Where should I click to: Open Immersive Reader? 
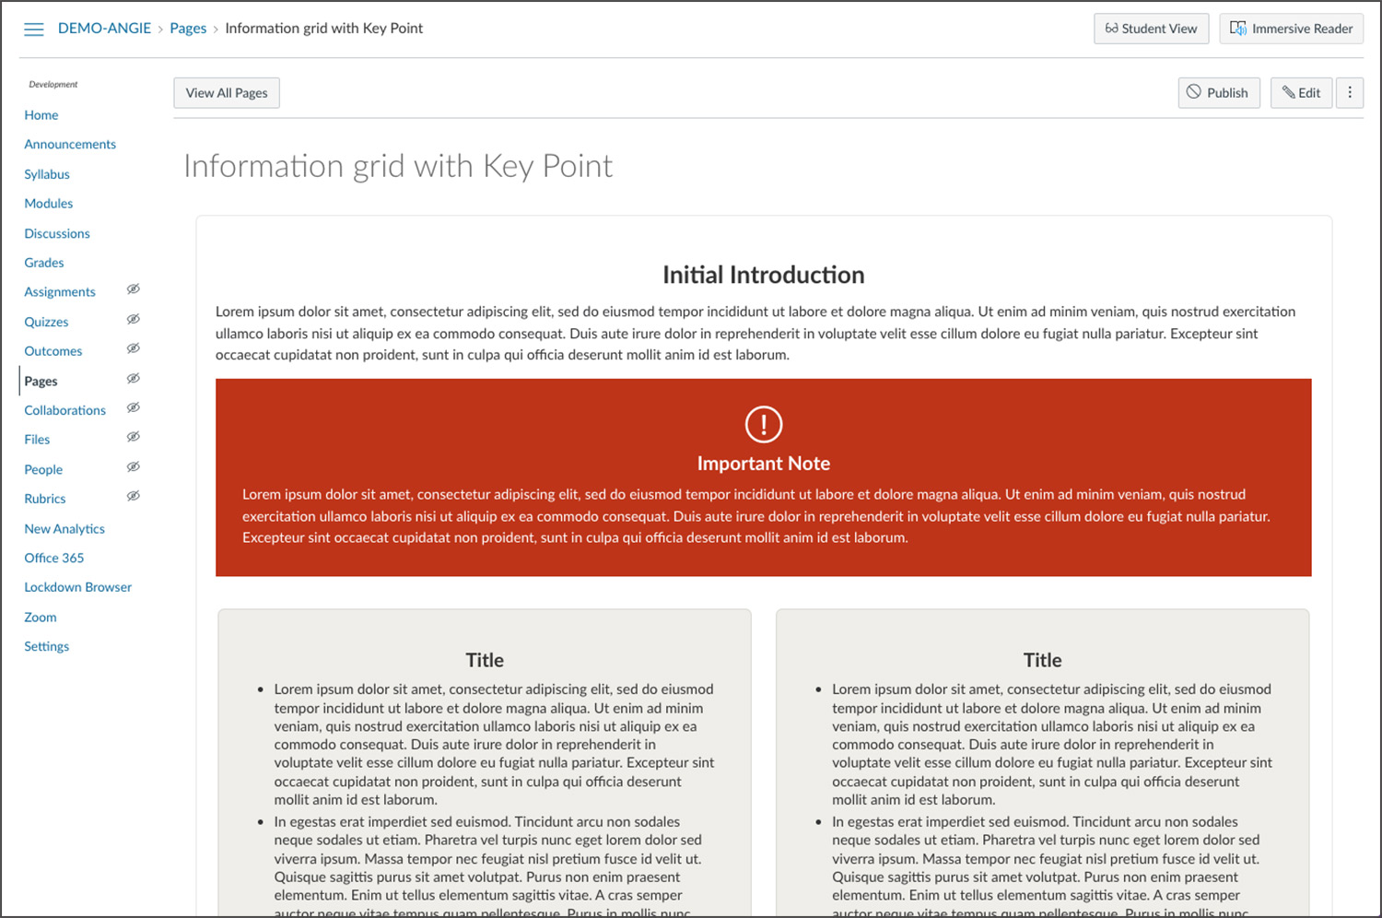coord(1291,29)
